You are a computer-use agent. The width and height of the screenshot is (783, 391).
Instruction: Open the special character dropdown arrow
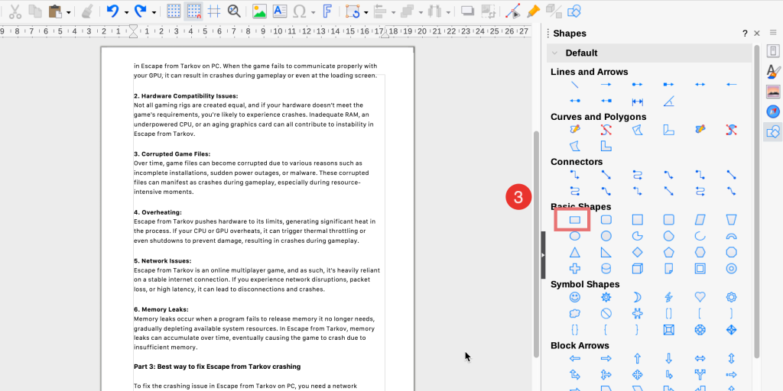313,12
